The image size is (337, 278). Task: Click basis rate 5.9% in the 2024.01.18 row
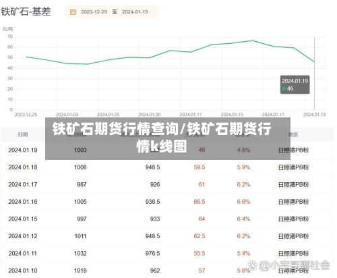[x=243, y=167]
